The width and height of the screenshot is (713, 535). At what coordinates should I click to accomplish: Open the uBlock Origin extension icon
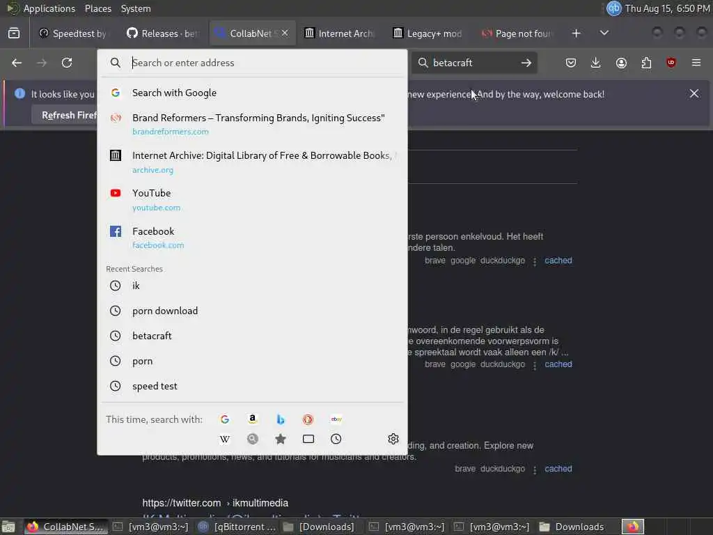pyautogui.click(x=671, y=63)
